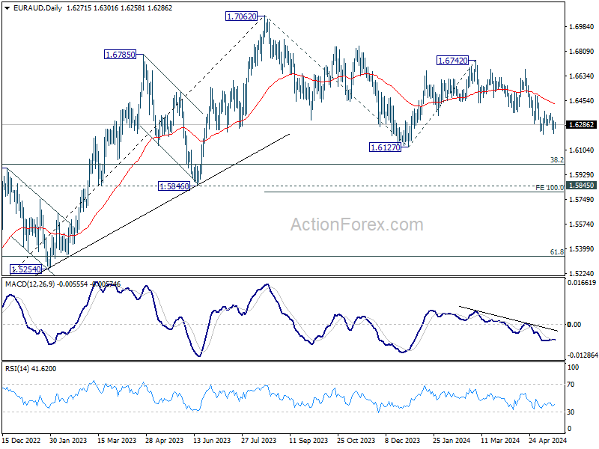
Task: Click the 28 Apr 2023 date label
Action: [165, 441]
